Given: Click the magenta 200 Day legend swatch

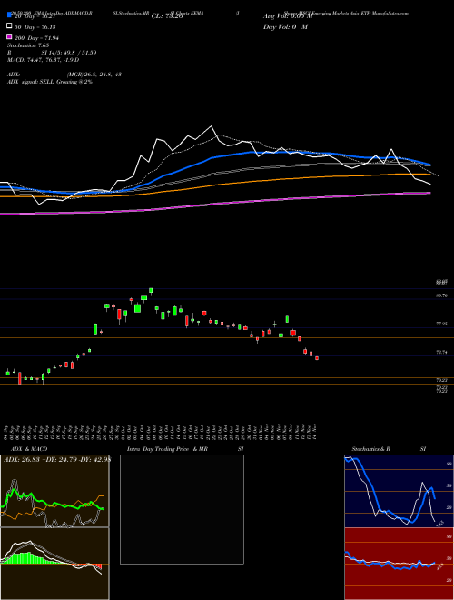Looking at the screenshot, I should click(x=9, y=36).
